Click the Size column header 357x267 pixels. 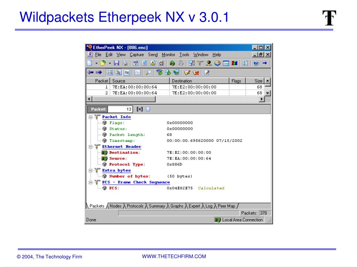255,81
